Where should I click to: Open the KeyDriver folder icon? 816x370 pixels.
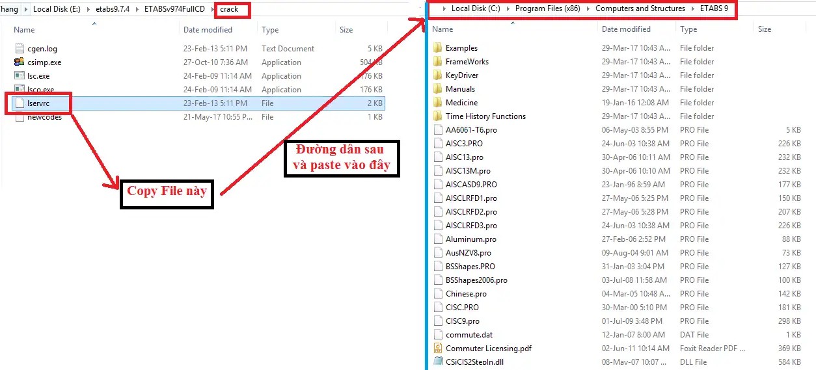coord(437,75)
